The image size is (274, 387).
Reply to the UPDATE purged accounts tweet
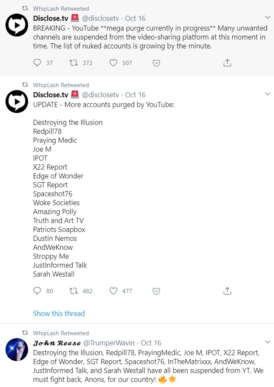click(x=37, y=291)
